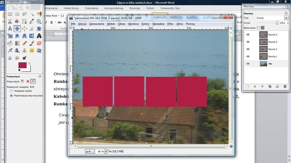Select the Shear tool
The height and width of the screenshot is (163, 291).
coord(17,36)
